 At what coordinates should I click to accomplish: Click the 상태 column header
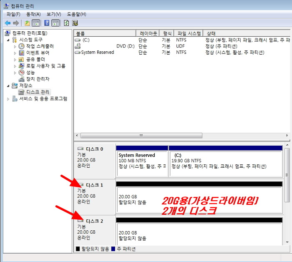246,33
